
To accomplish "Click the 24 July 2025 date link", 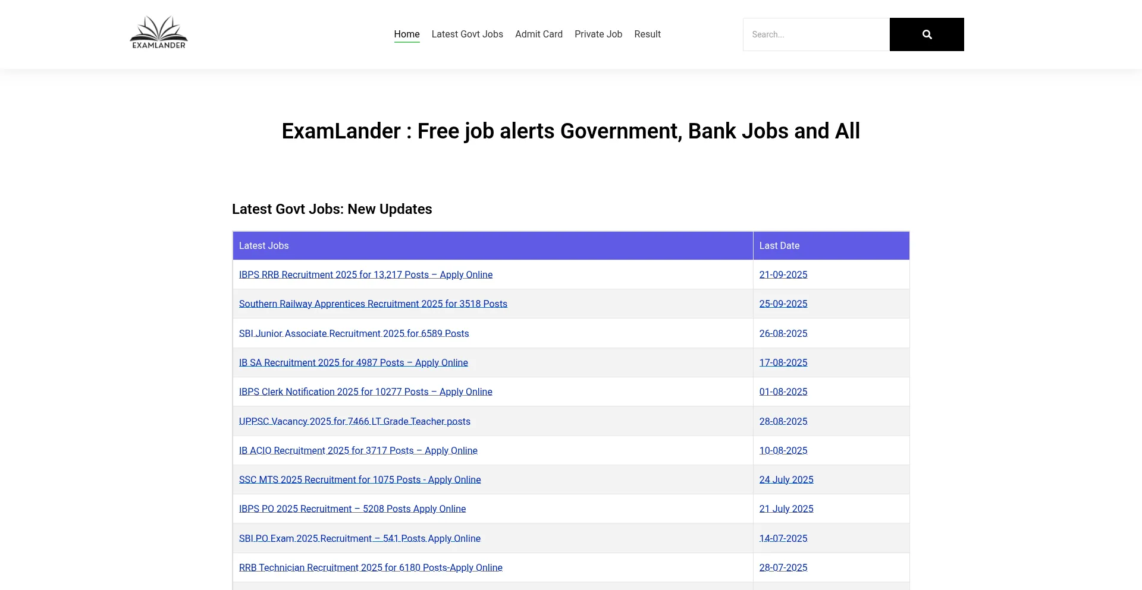I will tap(786, 479).
